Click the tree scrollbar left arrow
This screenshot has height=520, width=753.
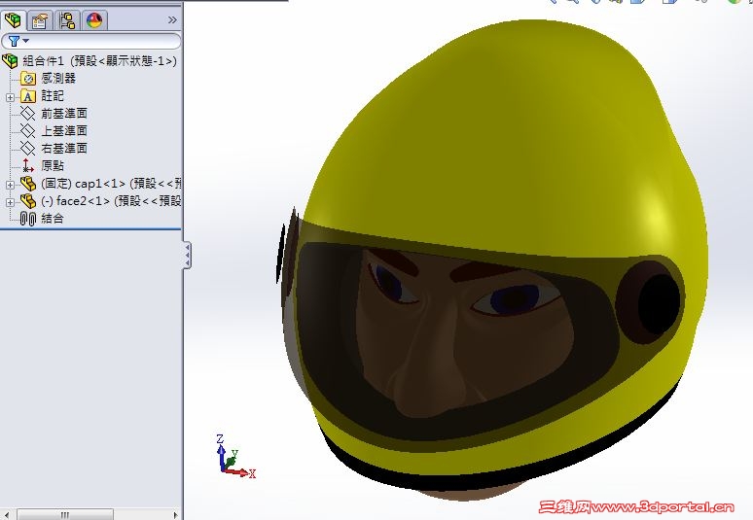(x=7, y=515)
